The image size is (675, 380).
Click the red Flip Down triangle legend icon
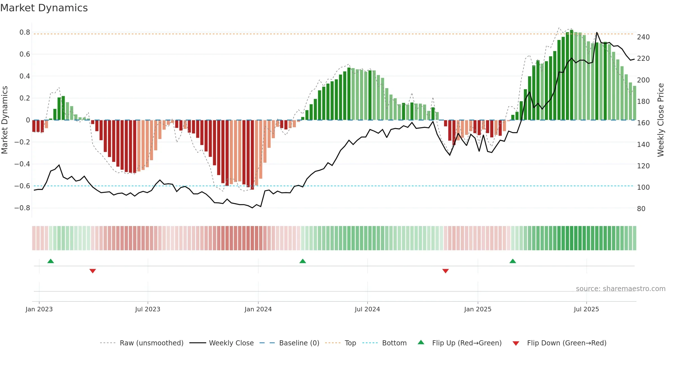coord(516,343)
